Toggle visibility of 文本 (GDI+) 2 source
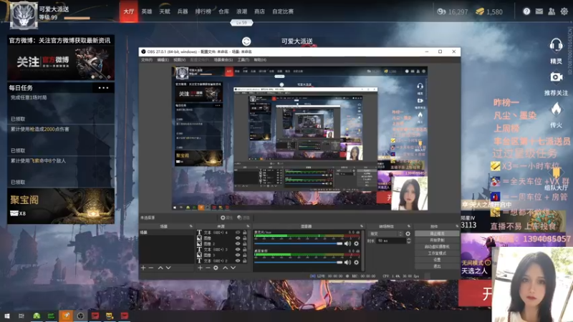Image resolution: width=573 pixels, height=322 pixels. 238,260
